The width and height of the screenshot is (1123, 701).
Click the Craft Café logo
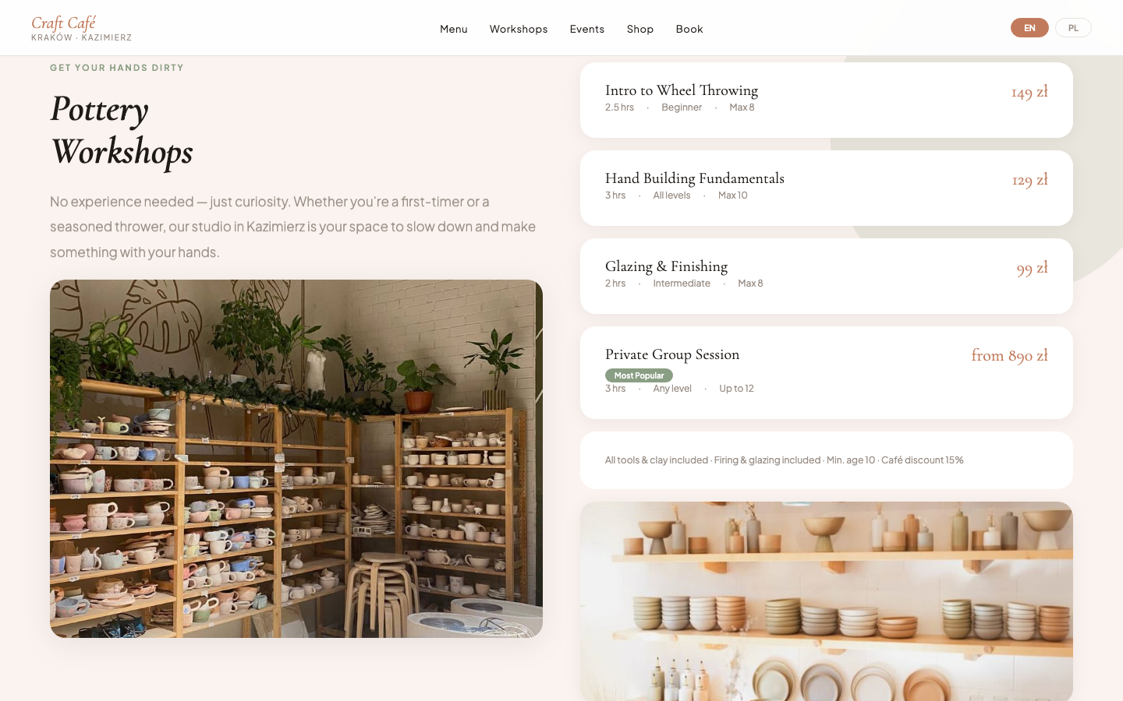81,28
